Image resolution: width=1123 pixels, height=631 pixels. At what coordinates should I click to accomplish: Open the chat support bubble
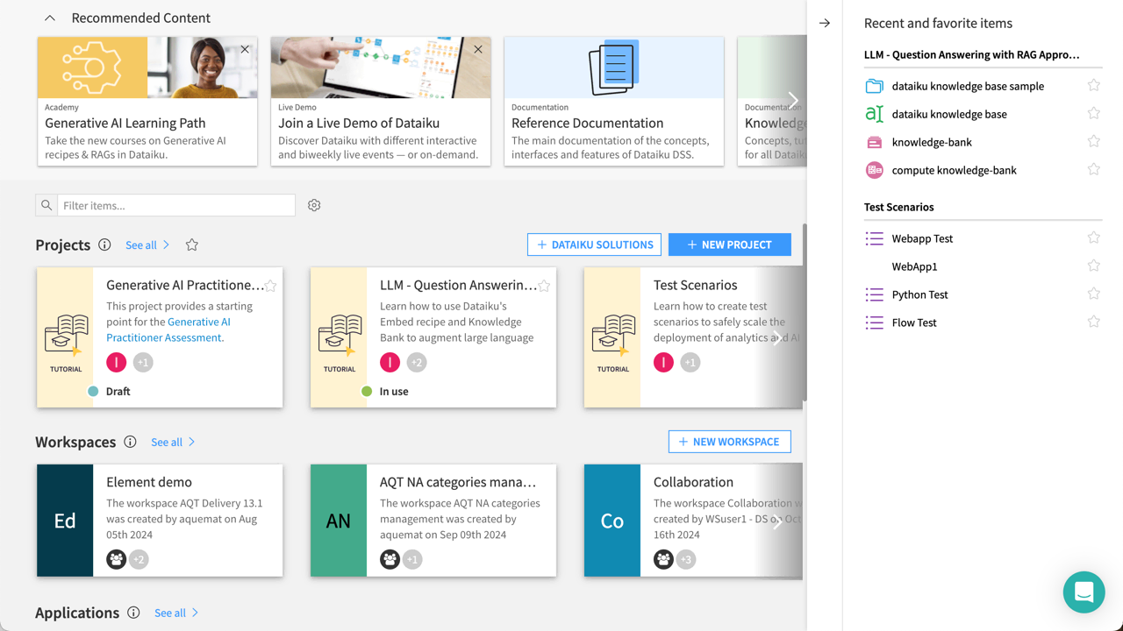[1084, 592]
